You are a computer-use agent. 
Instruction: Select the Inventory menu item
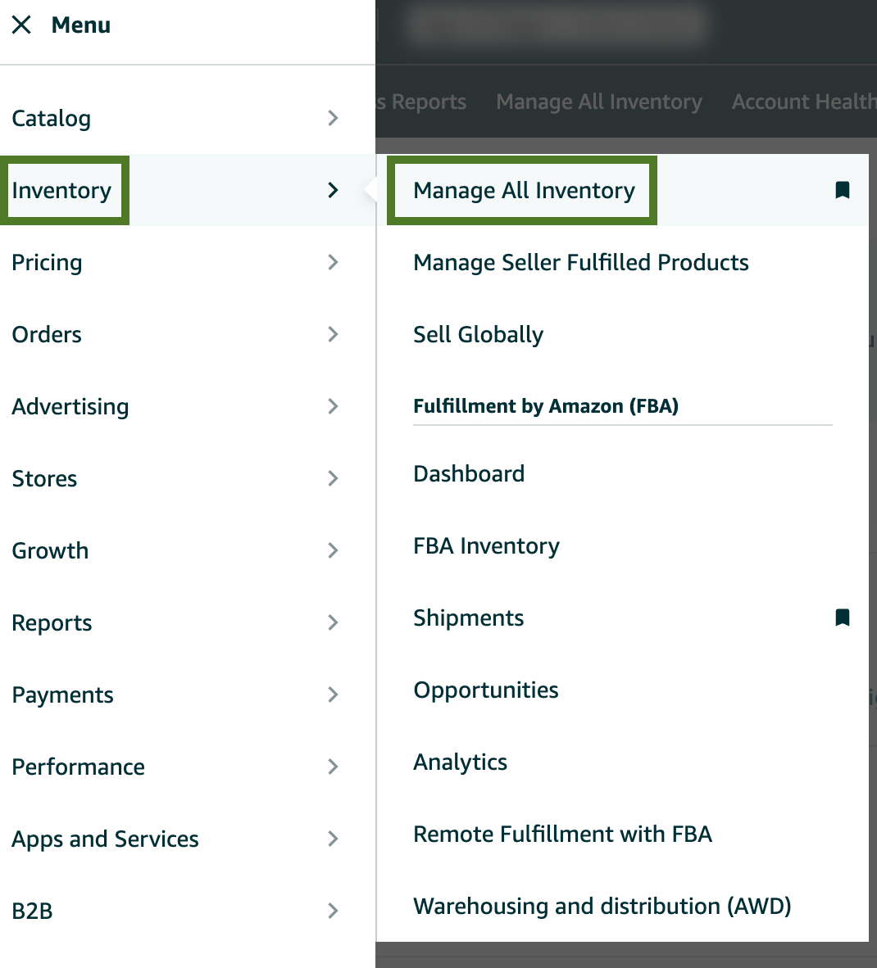[x=62, y=190]
